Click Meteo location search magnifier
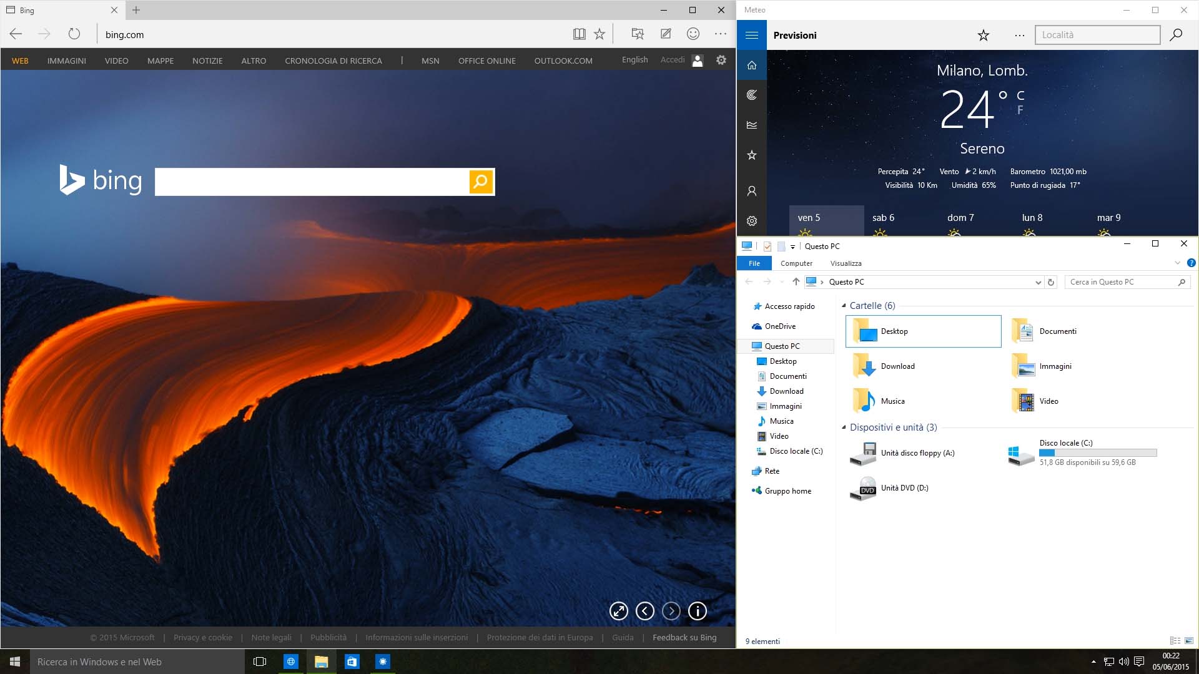Image resolution: width=1199 pixels, height=674 pixels. [1176, 35]
